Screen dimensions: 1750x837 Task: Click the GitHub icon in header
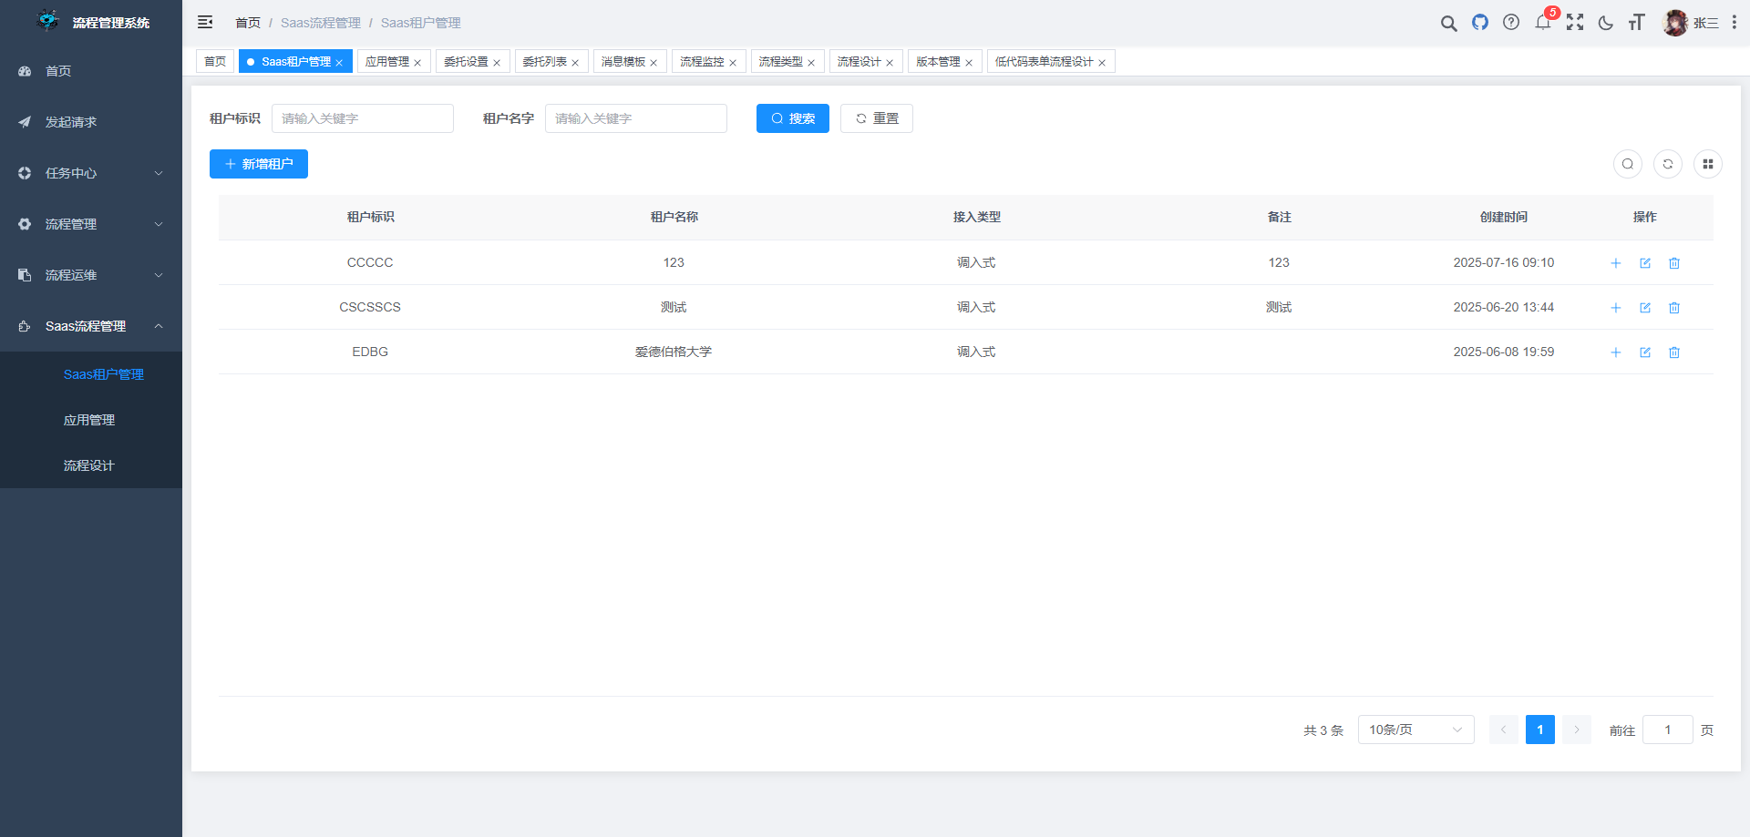1479,23
